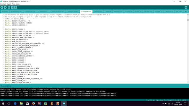Screen dimensions: 189x106
Task: Open the Edit menu
Action: [5, 4]
